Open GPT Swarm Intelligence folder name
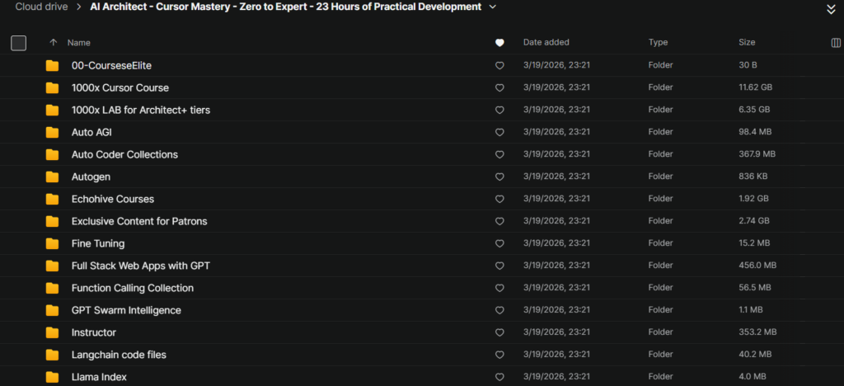This screenshot has width=844, height=386. click(126, 310)
